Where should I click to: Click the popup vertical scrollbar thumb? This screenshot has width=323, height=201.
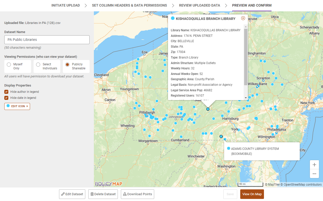246,57
